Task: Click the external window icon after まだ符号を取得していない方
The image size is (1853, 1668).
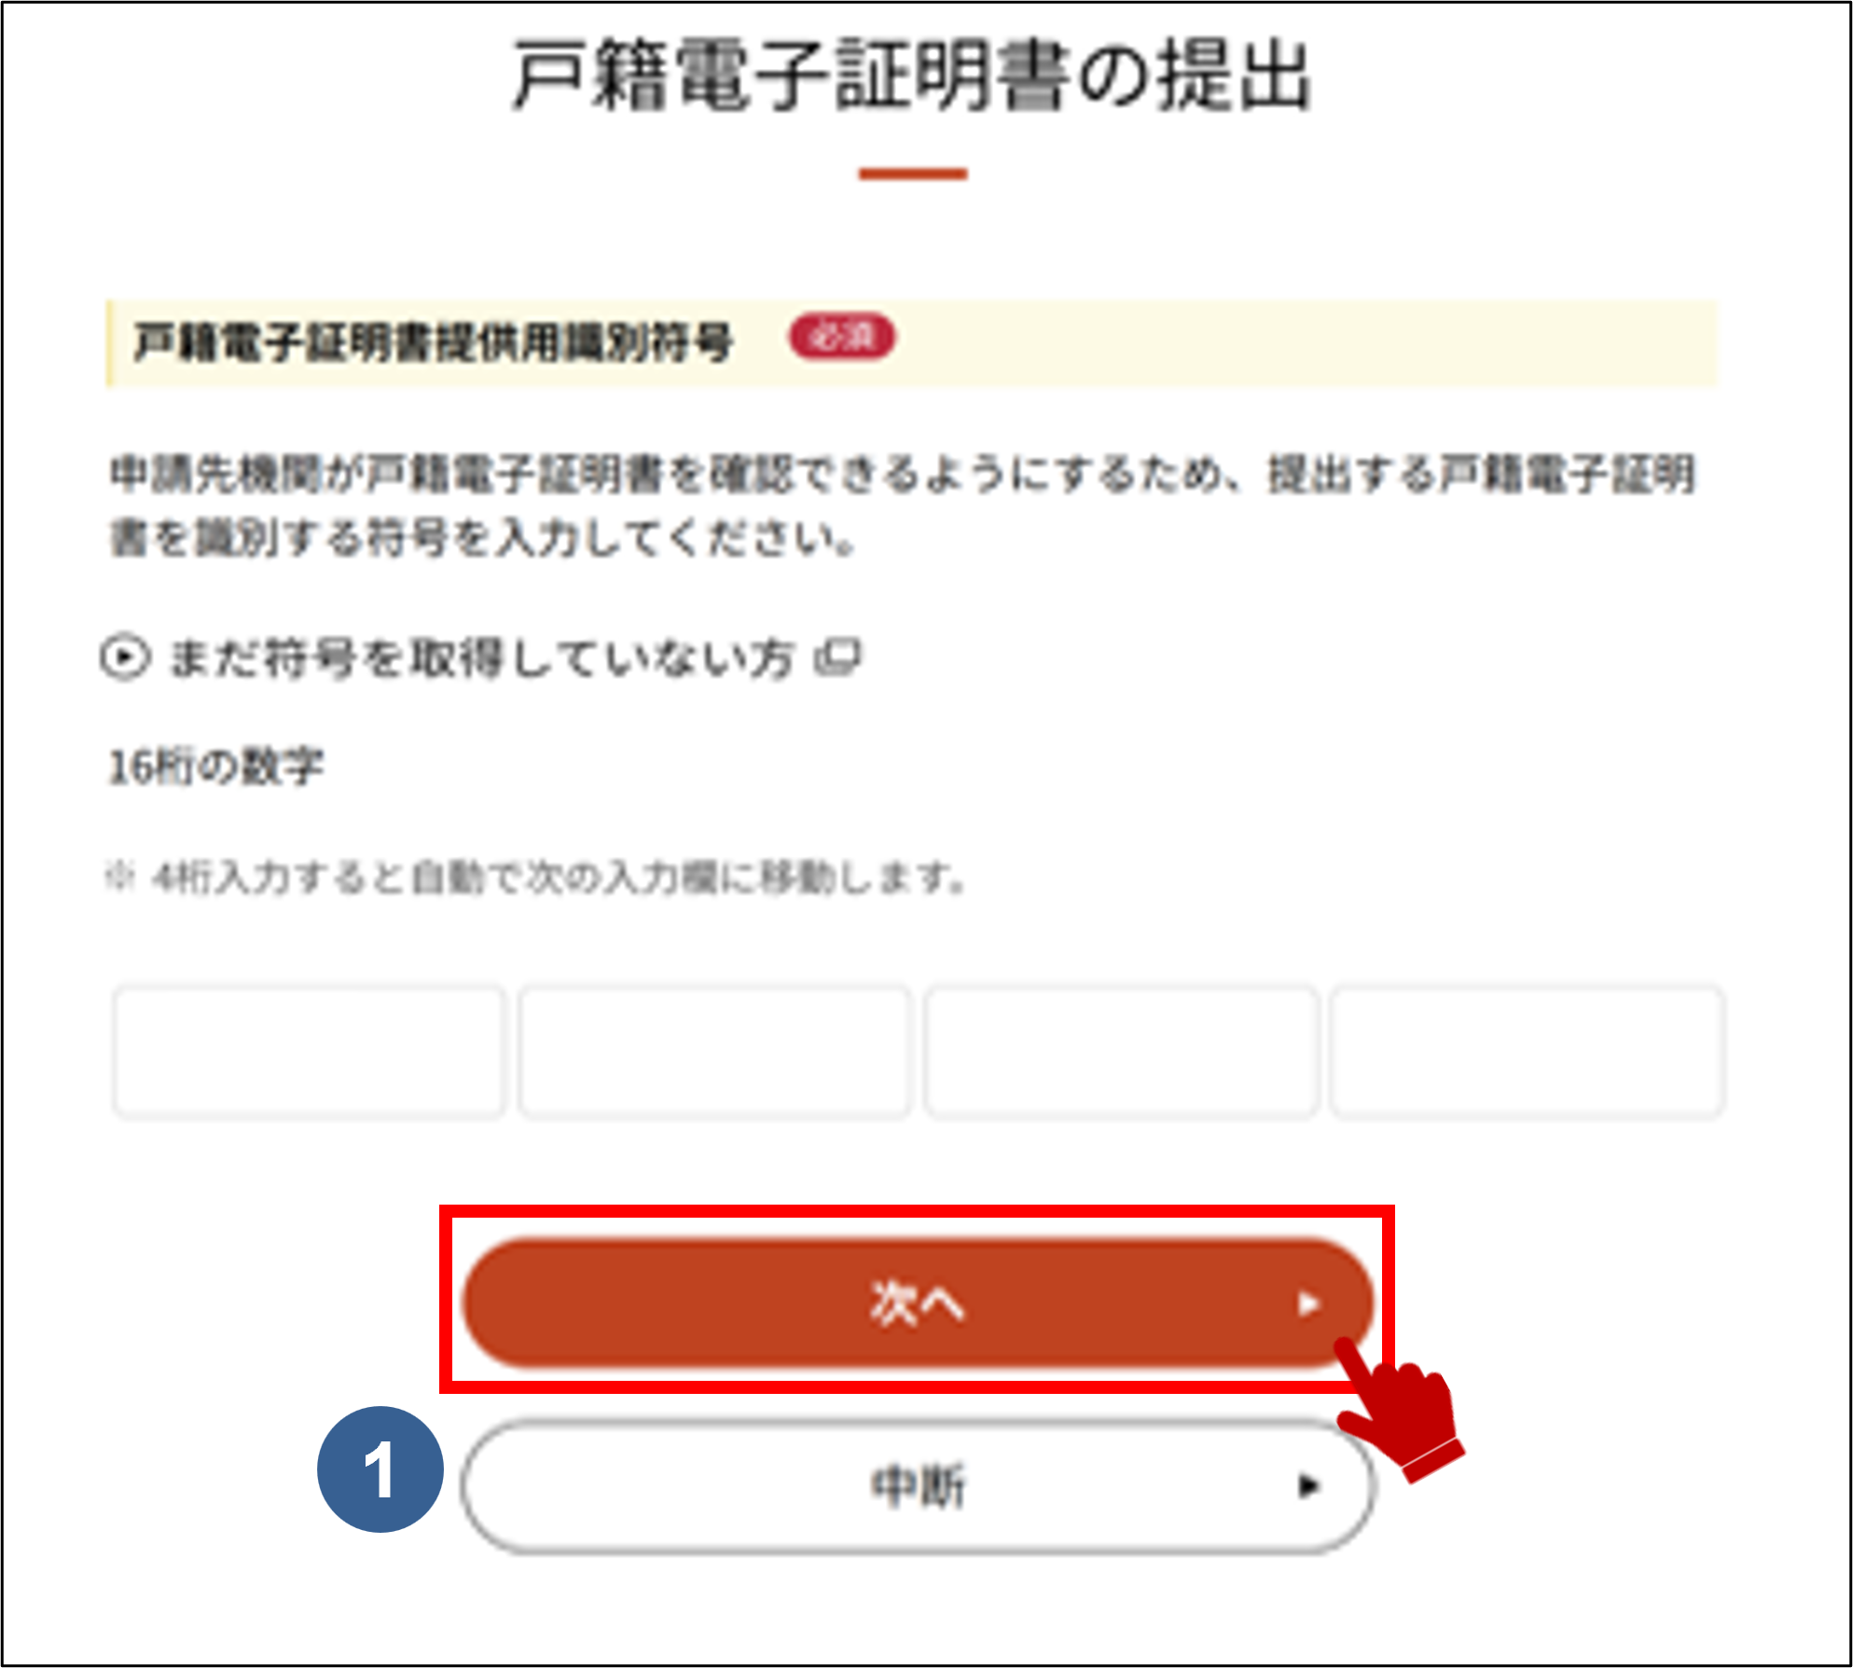Action: (838, 656)
